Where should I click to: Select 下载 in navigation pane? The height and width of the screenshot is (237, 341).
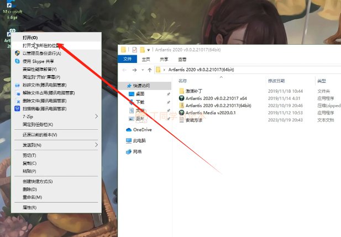click(x=140, y=102)
